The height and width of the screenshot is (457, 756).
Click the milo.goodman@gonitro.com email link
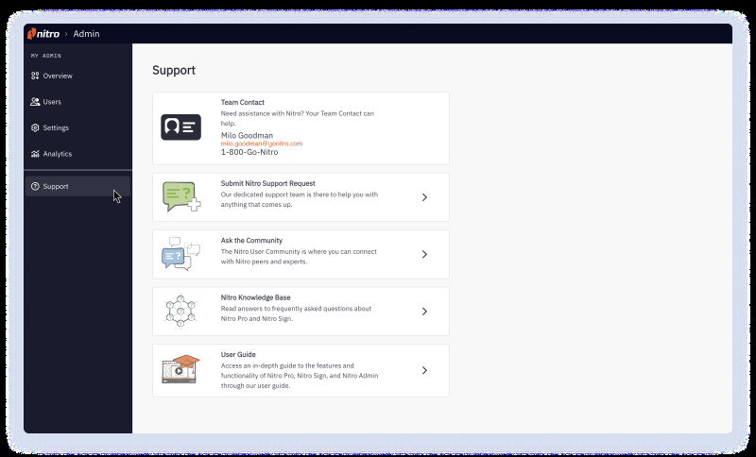(x=262, y=144)
